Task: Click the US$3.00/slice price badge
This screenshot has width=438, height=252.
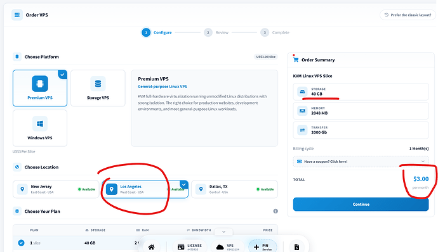Action: 265,56
